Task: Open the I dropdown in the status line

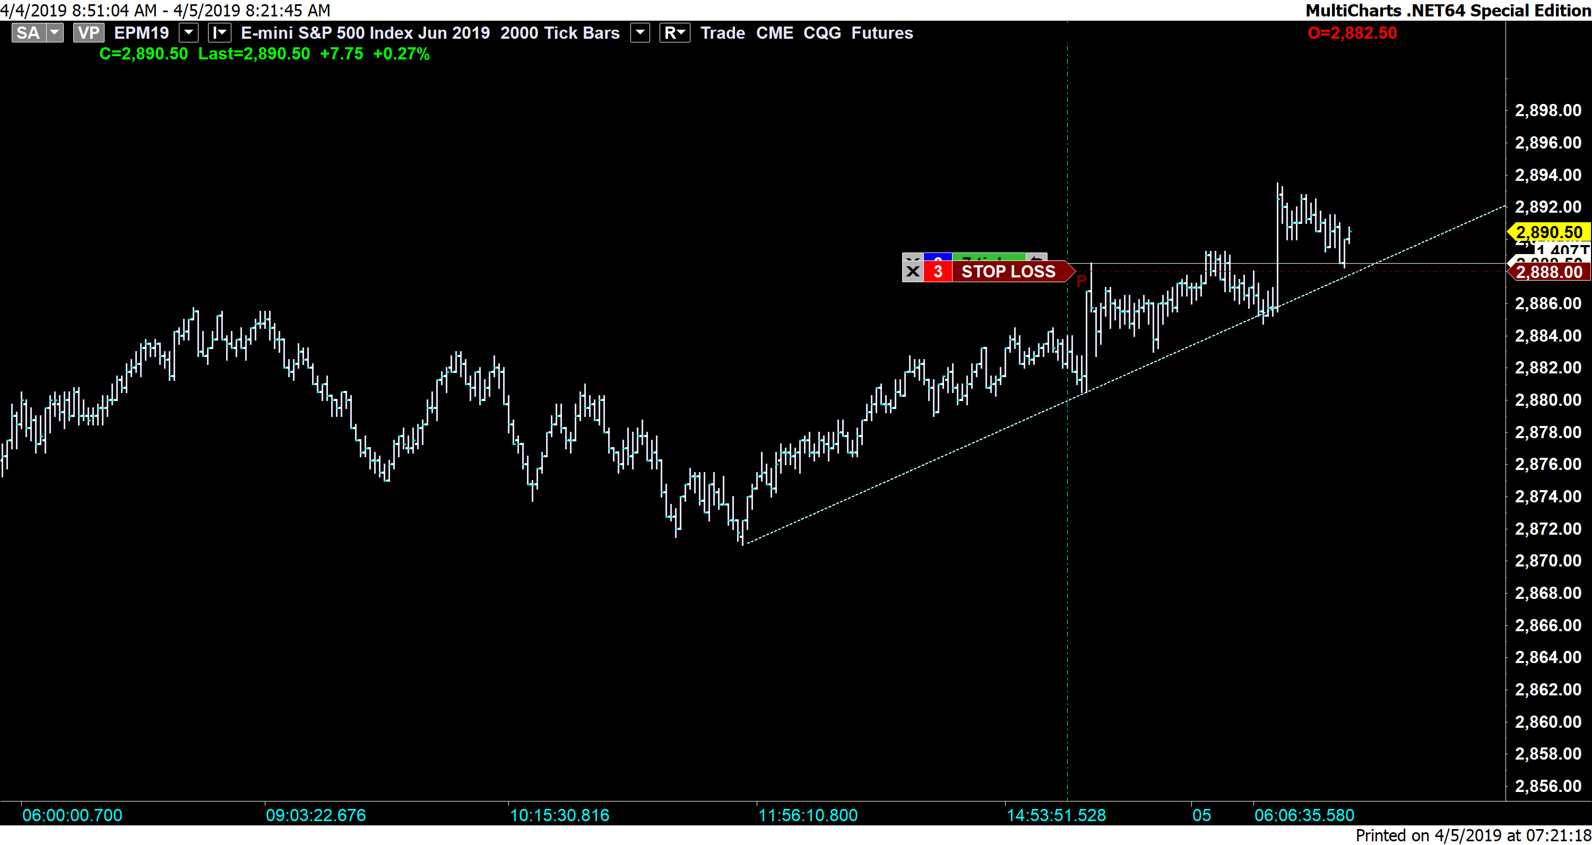Action: (219, 33)
